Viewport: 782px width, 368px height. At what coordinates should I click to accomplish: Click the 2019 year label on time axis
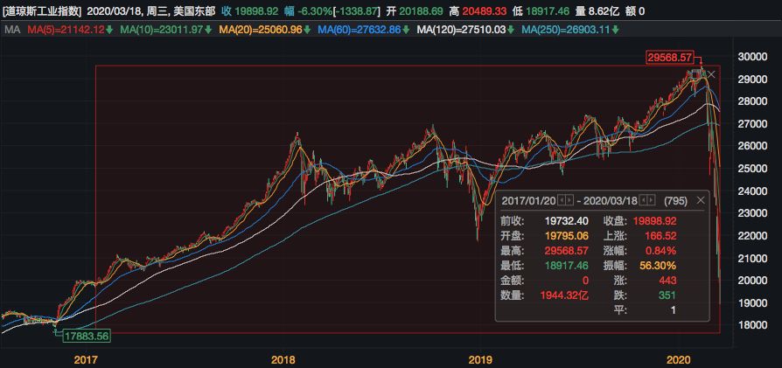pos(479,359)
